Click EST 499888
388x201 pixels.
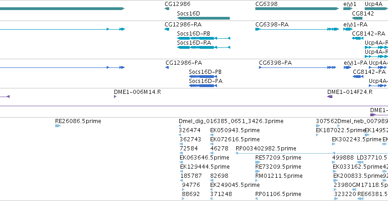343,158
